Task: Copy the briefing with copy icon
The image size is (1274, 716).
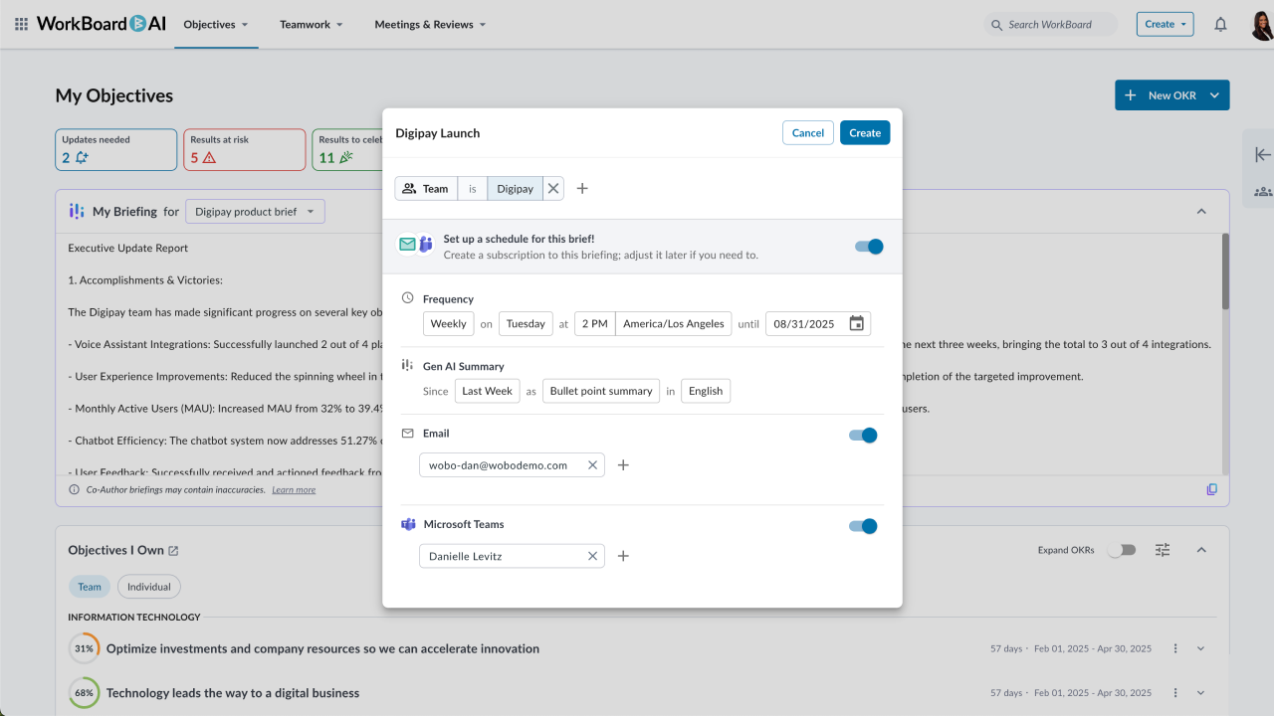Action: [1211, 489]
